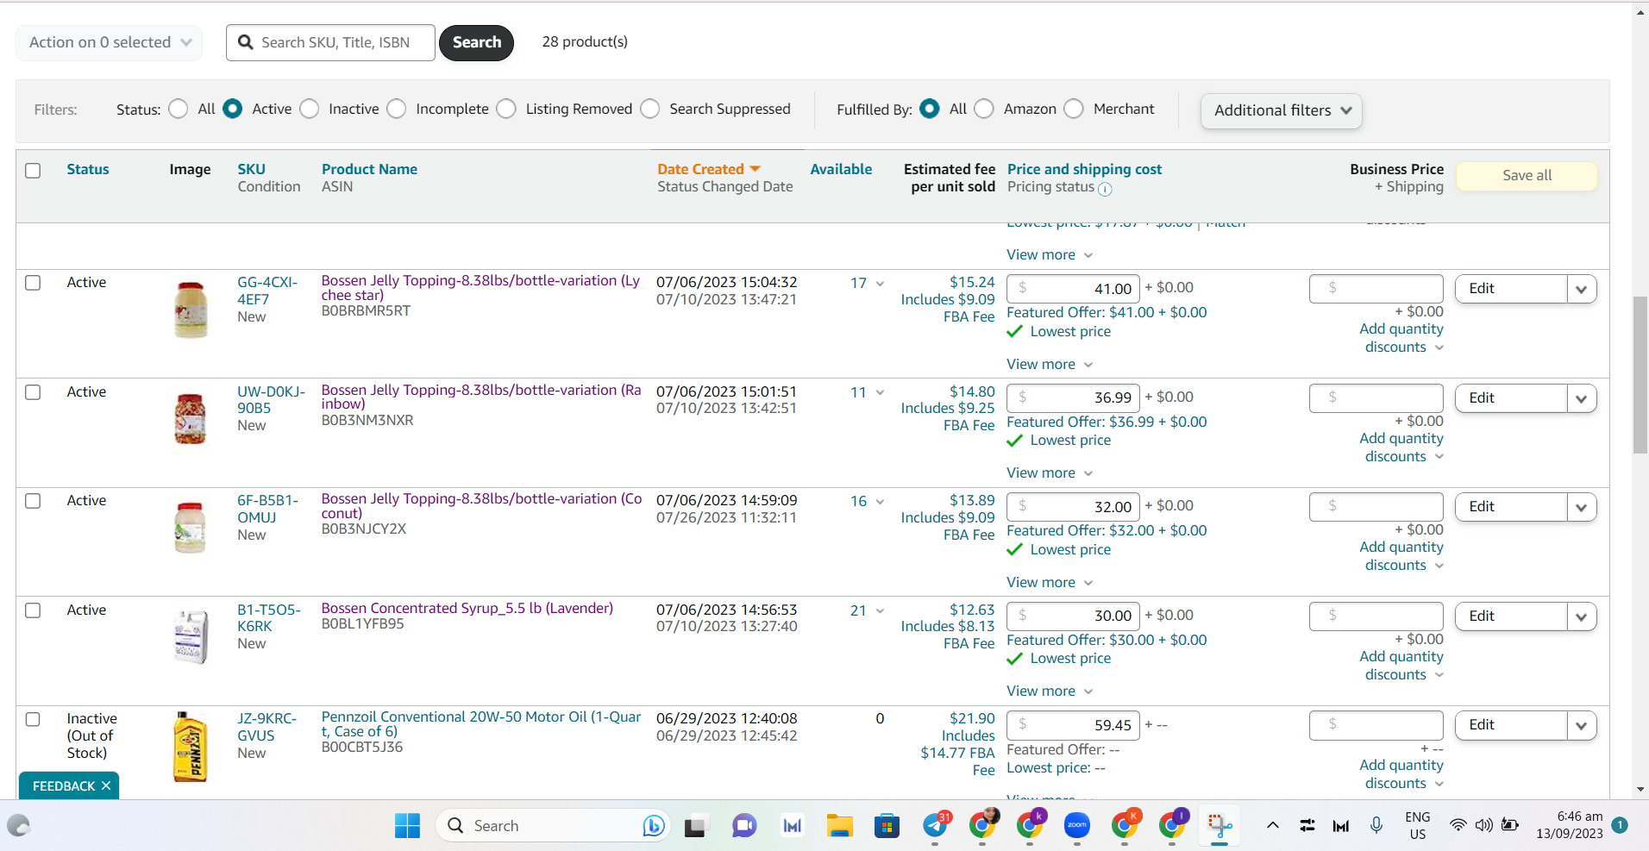Viewport: 1649px width, 851px height.
Task: Open the Bing chat icon in taskbar search
Action: coord(654,826)
